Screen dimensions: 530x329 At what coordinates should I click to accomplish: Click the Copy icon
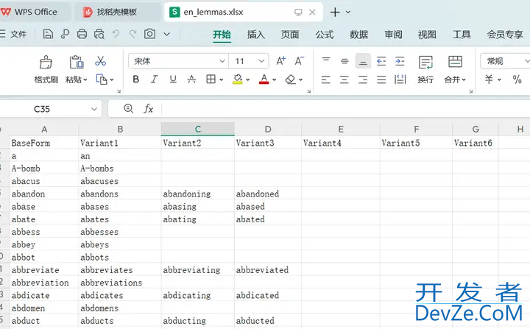point(102,79)
